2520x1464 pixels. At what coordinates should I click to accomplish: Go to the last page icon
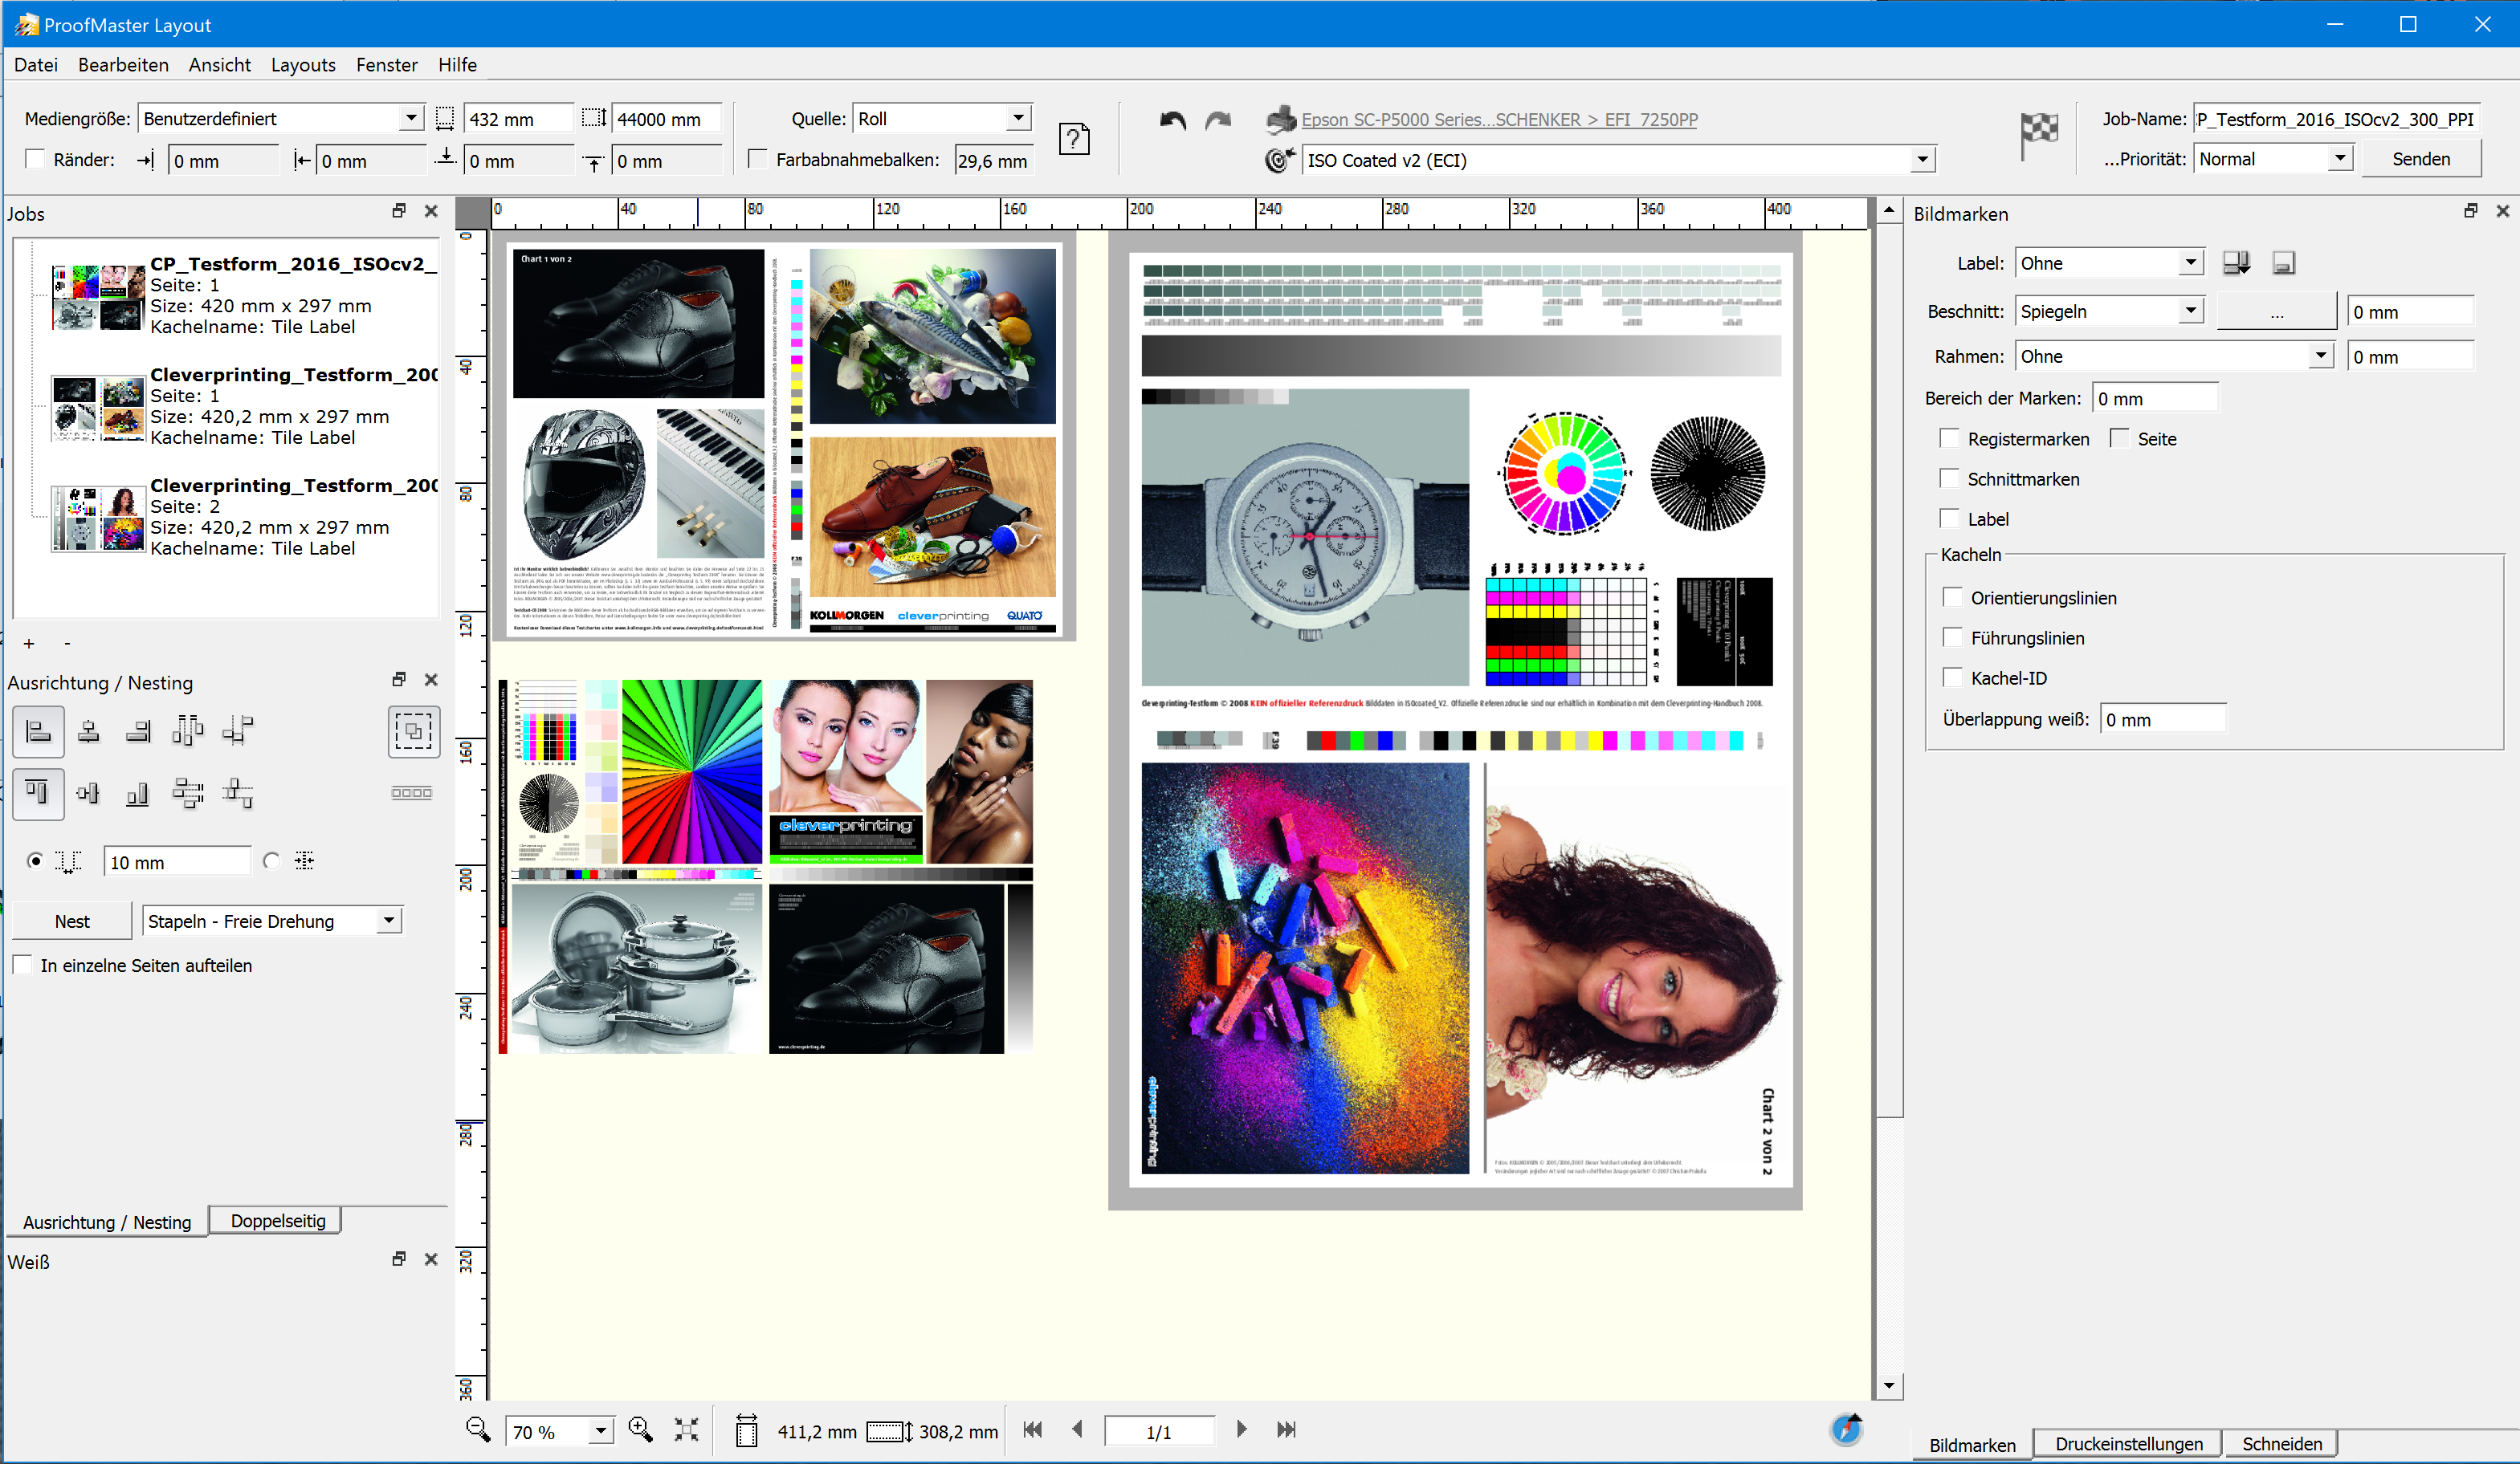1286,1430
